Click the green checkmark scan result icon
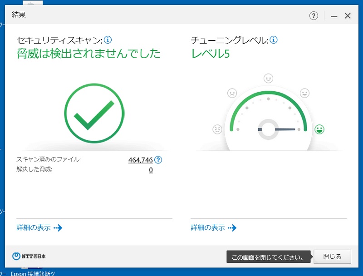The height and width of the screenshot is (276, 363). tap(94, 113)
